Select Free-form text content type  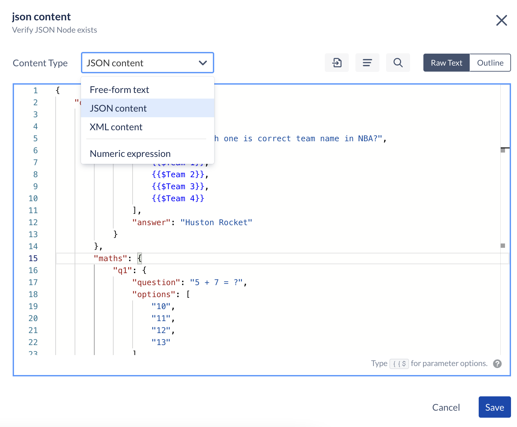119,89
